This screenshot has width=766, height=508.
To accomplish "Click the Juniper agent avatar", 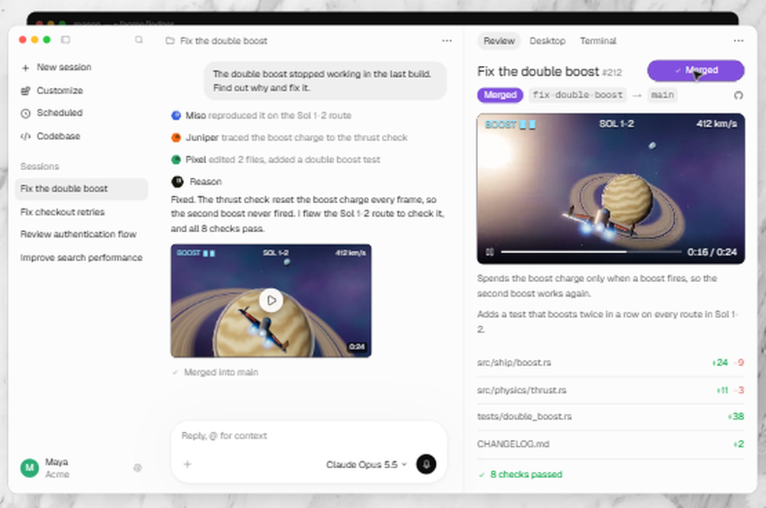I will point(176,138).
